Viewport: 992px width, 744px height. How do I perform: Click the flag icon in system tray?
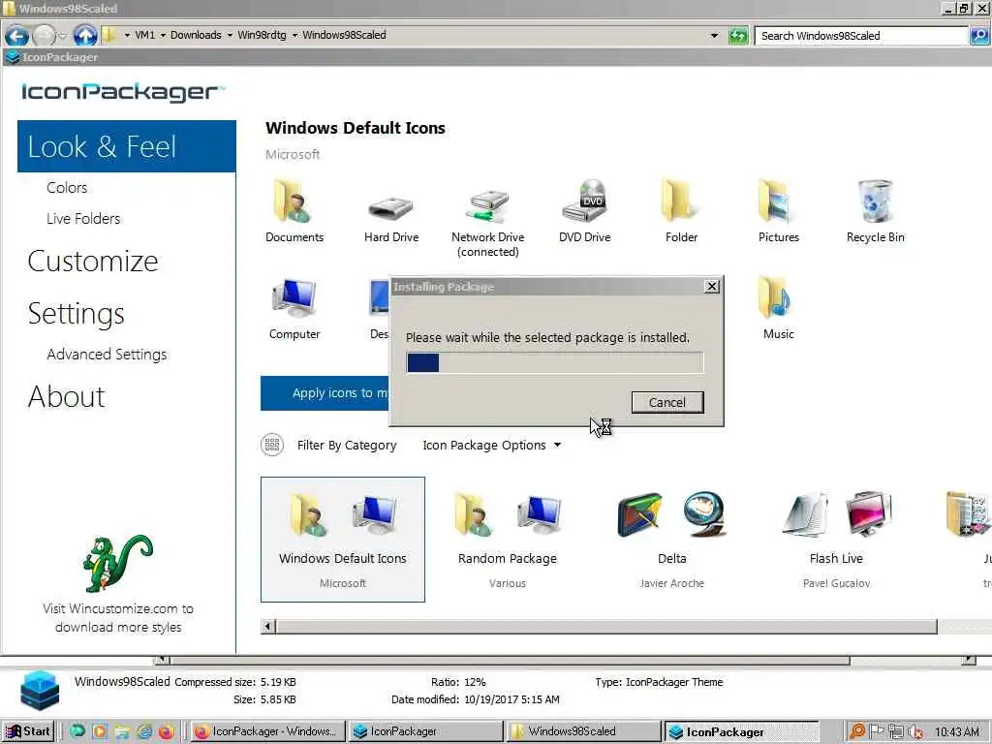tap(876, 731)
